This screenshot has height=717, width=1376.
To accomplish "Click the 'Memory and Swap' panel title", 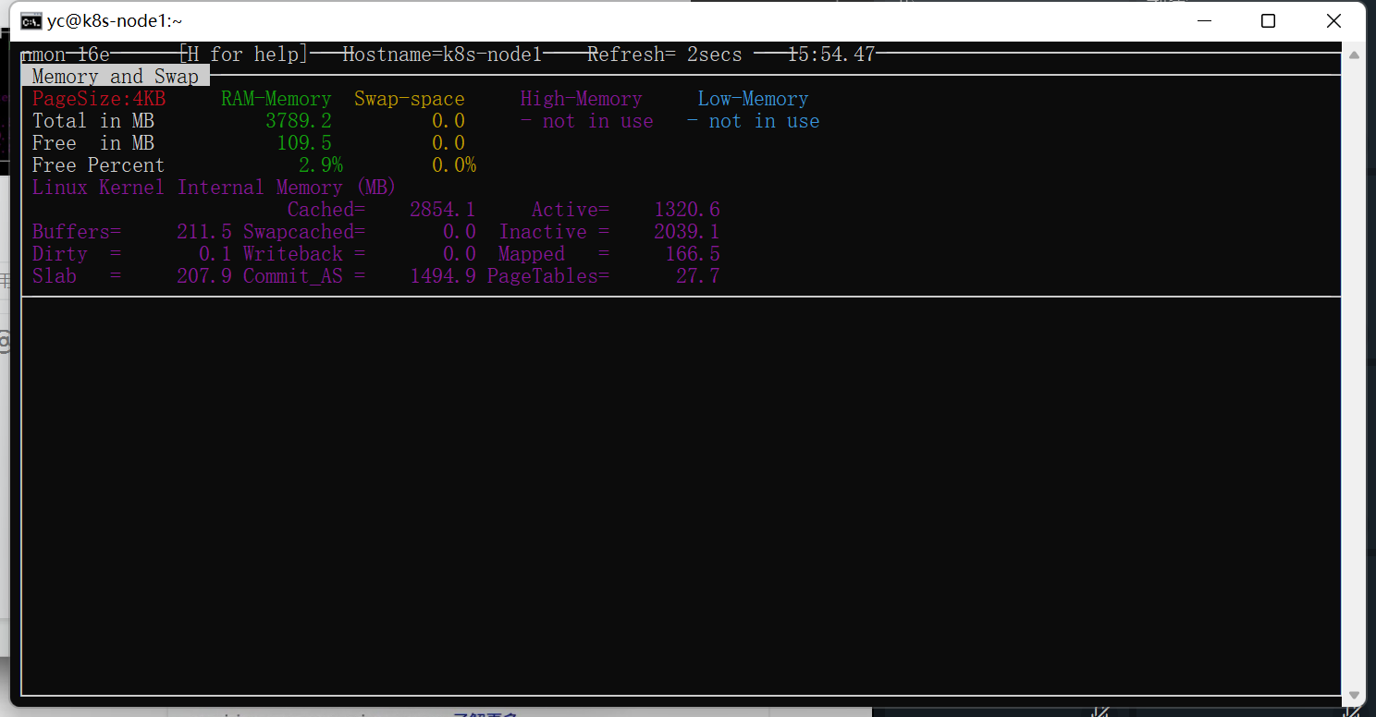I will (x=116, y=77).
